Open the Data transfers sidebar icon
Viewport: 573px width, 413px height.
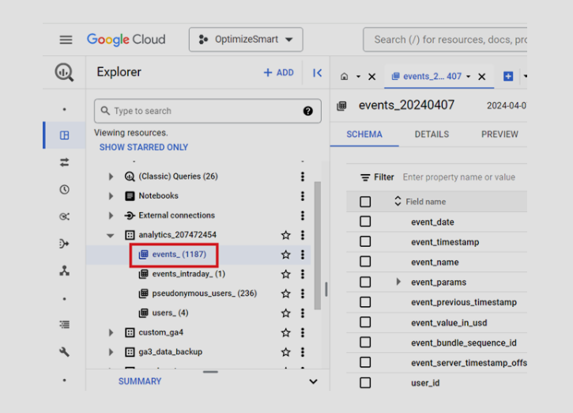(x=64, y=162)
